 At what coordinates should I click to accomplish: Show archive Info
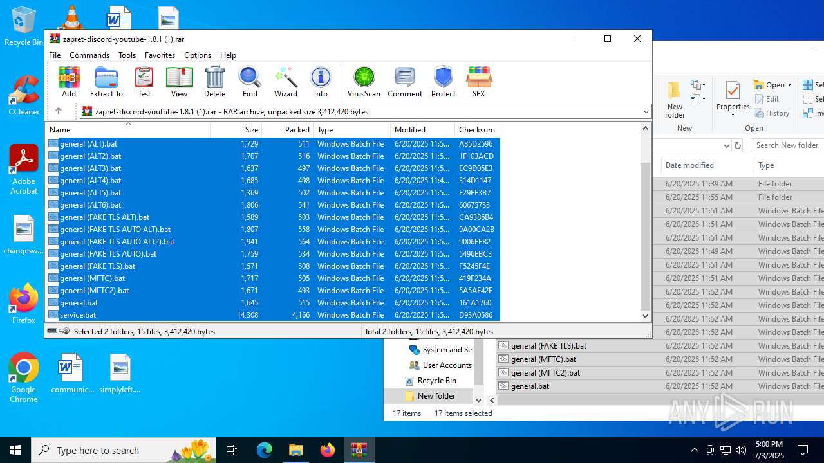coord(321,82)
